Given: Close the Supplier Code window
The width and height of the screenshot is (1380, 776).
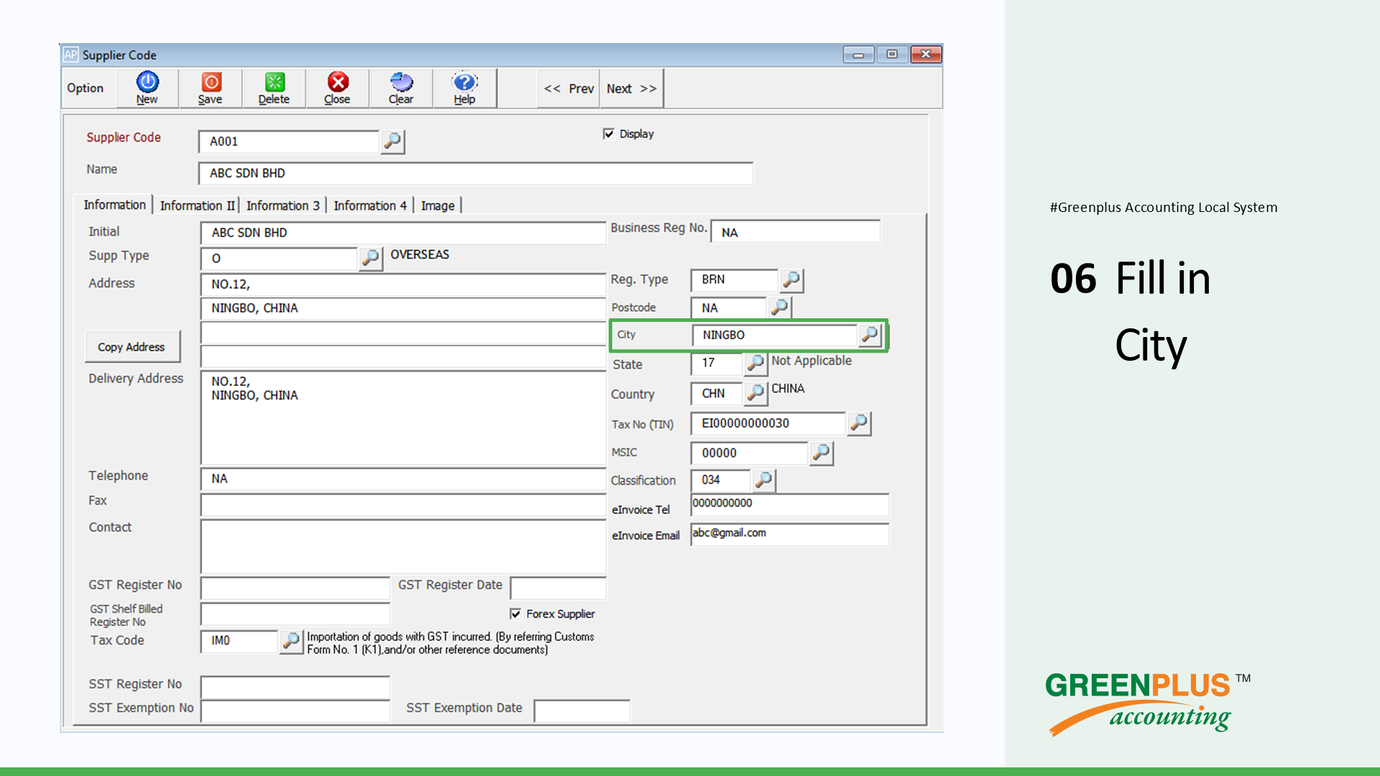Looking at the screenshot, I should pos(926,55).
